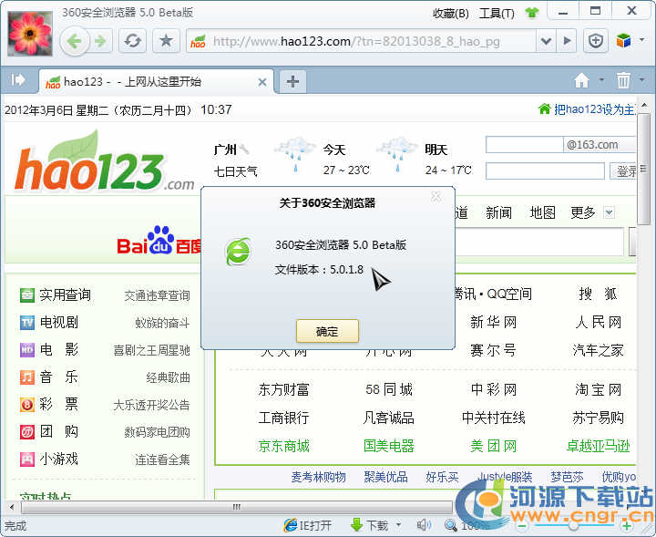This screenshot has height=537, width=656.
Task: Click the back navigation arrow
Action: pos(75,41)
